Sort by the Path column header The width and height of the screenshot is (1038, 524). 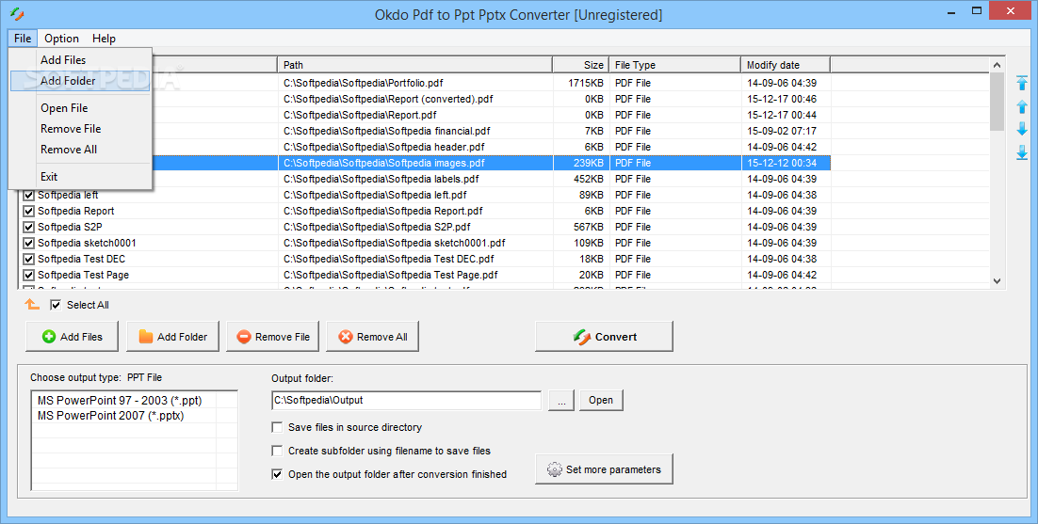(415, 65)
